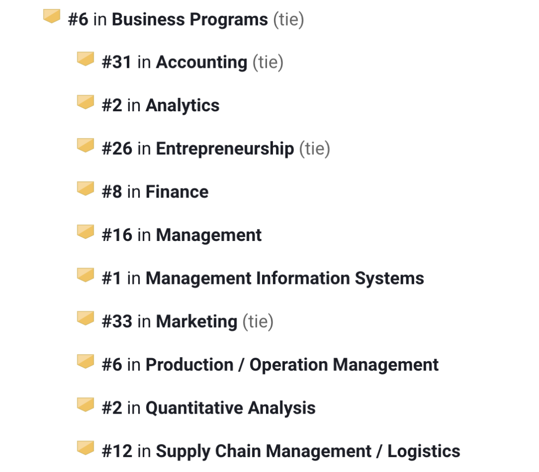Click the badge icon beside Business Programs
Screen dimensions: 539x472
pyautogui.click(x=51, y=16)
